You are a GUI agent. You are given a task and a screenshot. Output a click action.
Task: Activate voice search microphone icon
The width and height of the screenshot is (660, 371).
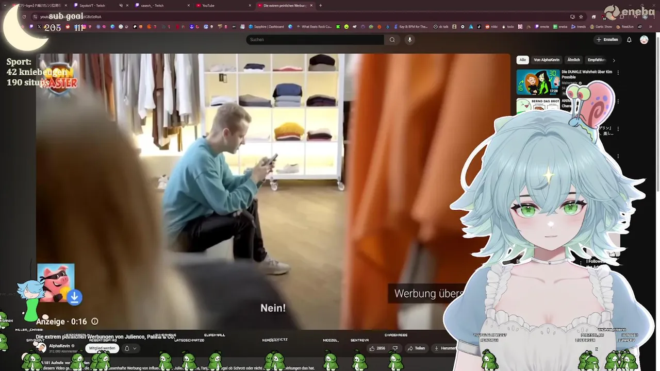410,40
